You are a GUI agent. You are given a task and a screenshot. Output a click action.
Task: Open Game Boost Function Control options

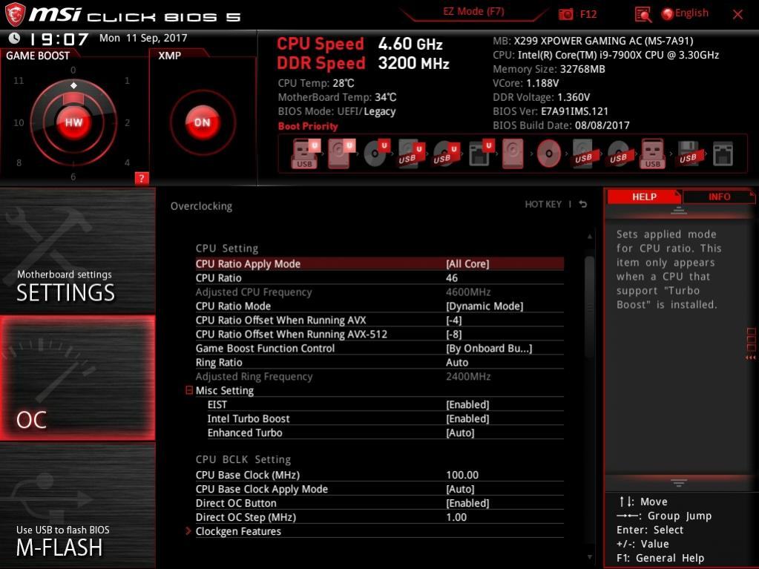489,349
